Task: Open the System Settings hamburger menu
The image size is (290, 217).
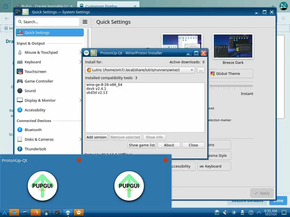Action: [x=85, y=22]
